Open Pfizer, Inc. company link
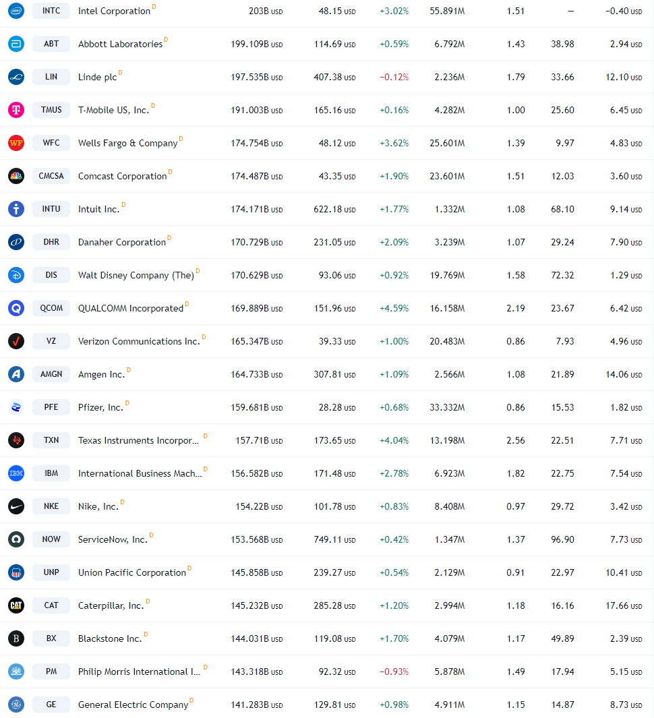Image resolution: width=654 pixels, height=718 pixels. pos(100,407)
